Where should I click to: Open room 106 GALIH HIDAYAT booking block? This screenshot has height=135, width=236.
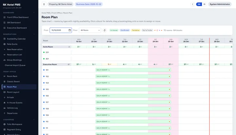133,96
